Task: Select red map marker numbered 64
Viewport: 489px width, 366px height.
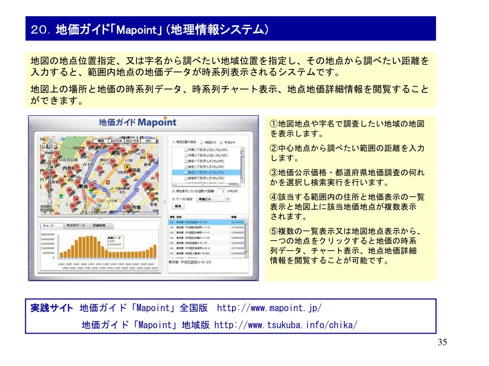Action: [55, 161]
